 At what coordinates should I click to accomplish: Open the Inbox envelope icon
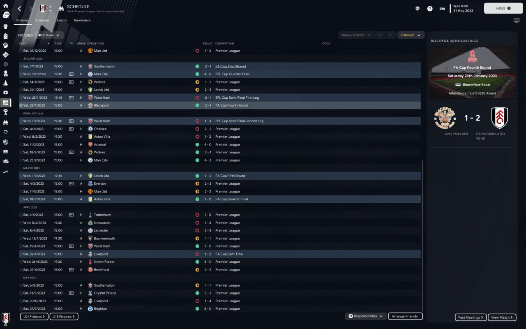(x=6, y=15)
